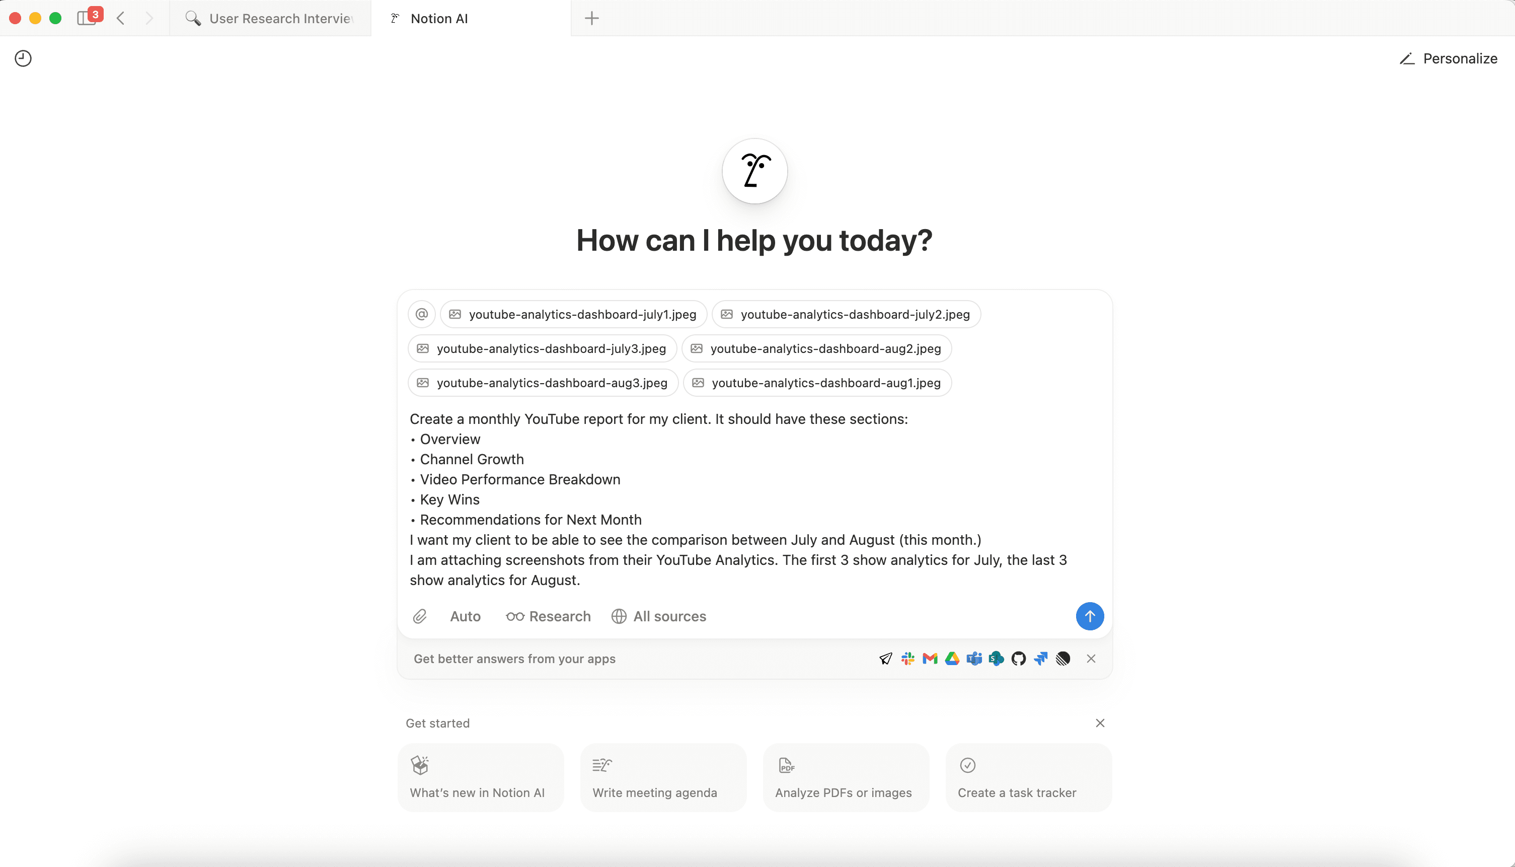1515x867 pixels.
Task: Connect the Jira app icon
Action: coord(1040,659)
